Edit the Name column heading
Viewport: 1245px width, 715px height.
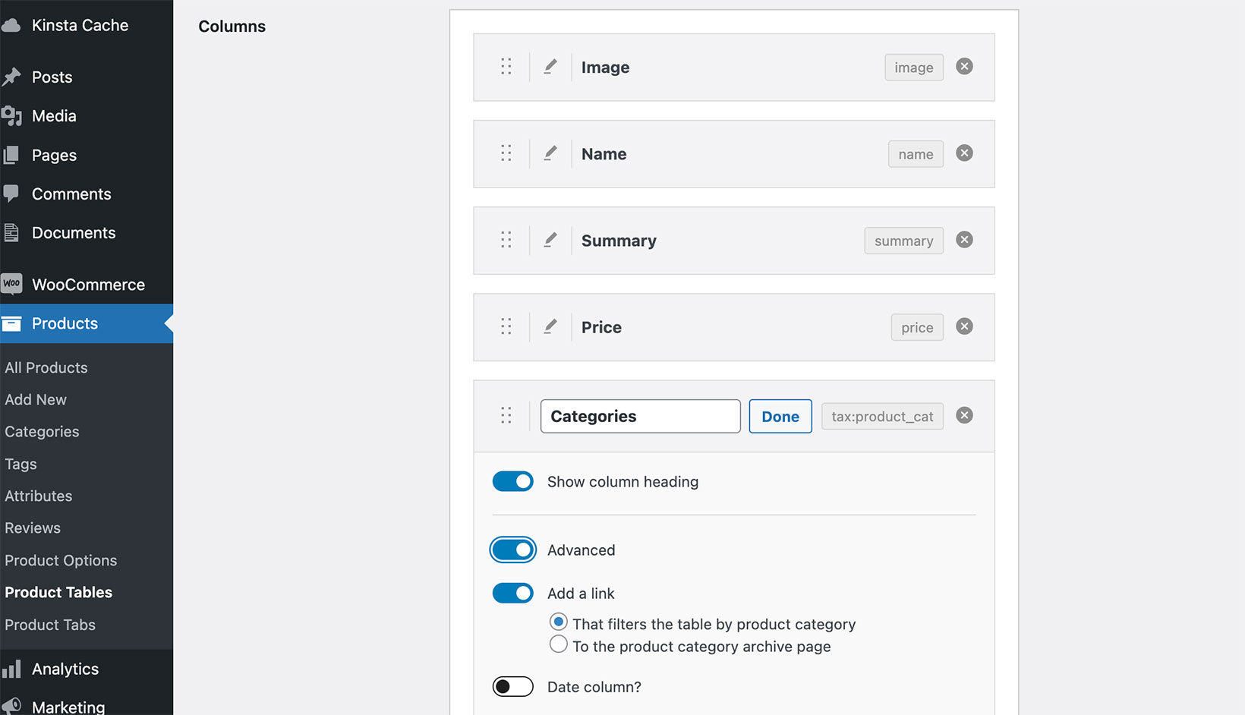(x=550, y=153)
